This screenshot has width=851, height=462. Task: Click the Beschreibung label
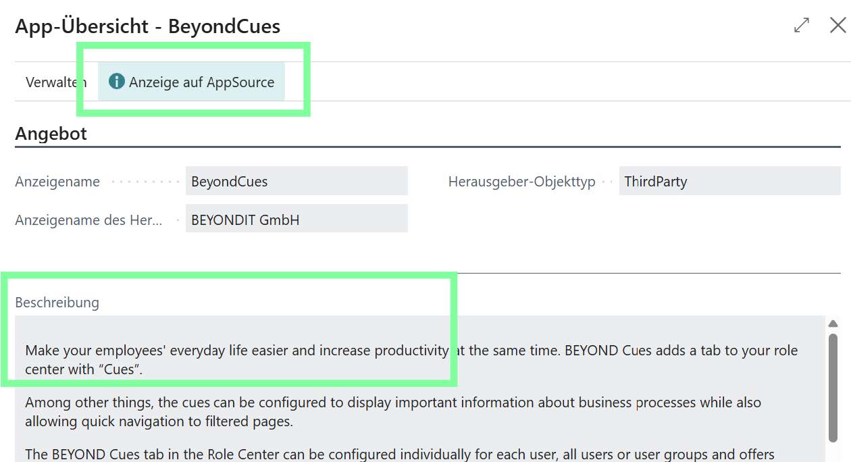(x=57, y=302)
